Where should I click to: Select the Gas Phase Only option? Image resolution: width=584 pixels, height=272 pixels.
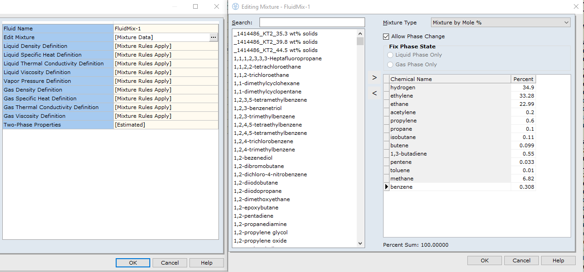point(391,64)
